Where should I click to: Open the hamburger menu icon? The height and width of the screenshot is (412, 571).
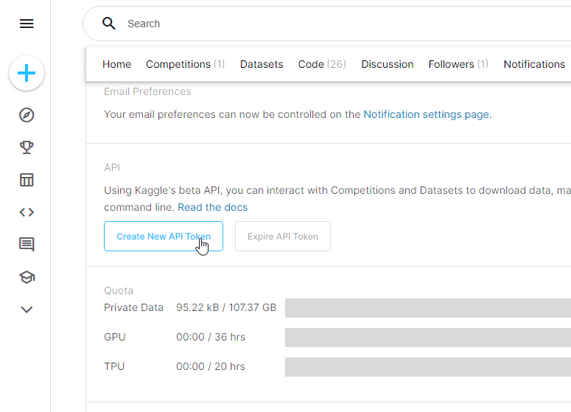(27, 24)
